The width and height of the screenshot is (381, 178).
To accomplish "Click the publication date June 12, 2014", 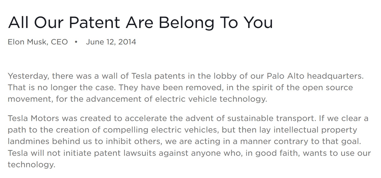I will point(111,42).
